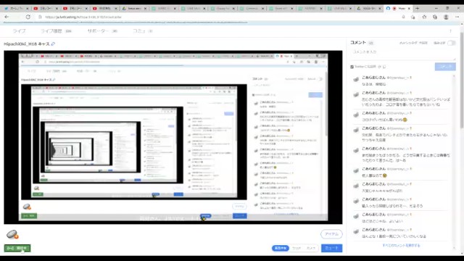This screenshot has width=464, height=261.
Task: Click the gray stone item icon below the video
Action: [x=12, y=235]
